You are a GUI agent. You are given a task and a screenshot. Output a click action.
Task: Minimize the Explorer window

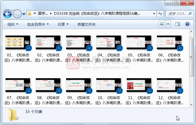169,3
